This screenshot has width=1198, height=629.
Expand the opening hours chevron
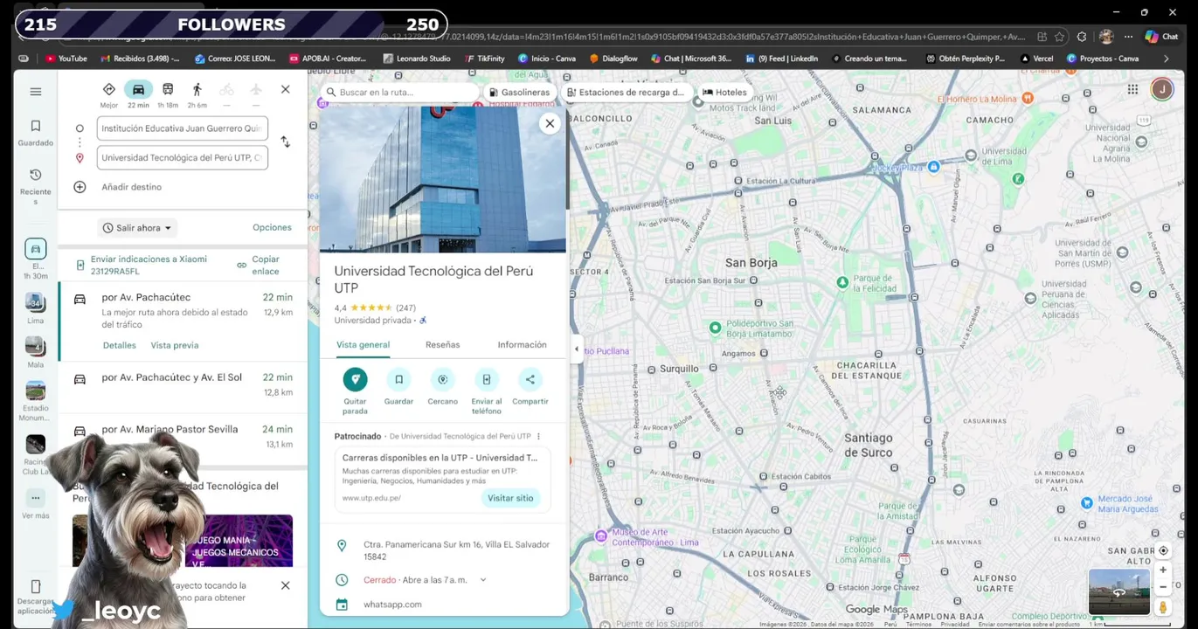pos(482,580)
